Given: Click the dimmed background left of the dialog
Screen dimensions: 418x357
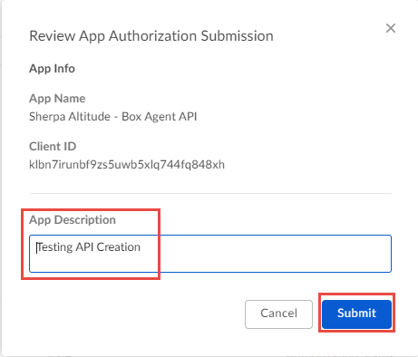Looking at the screenshot, I should tap(1, 181).
